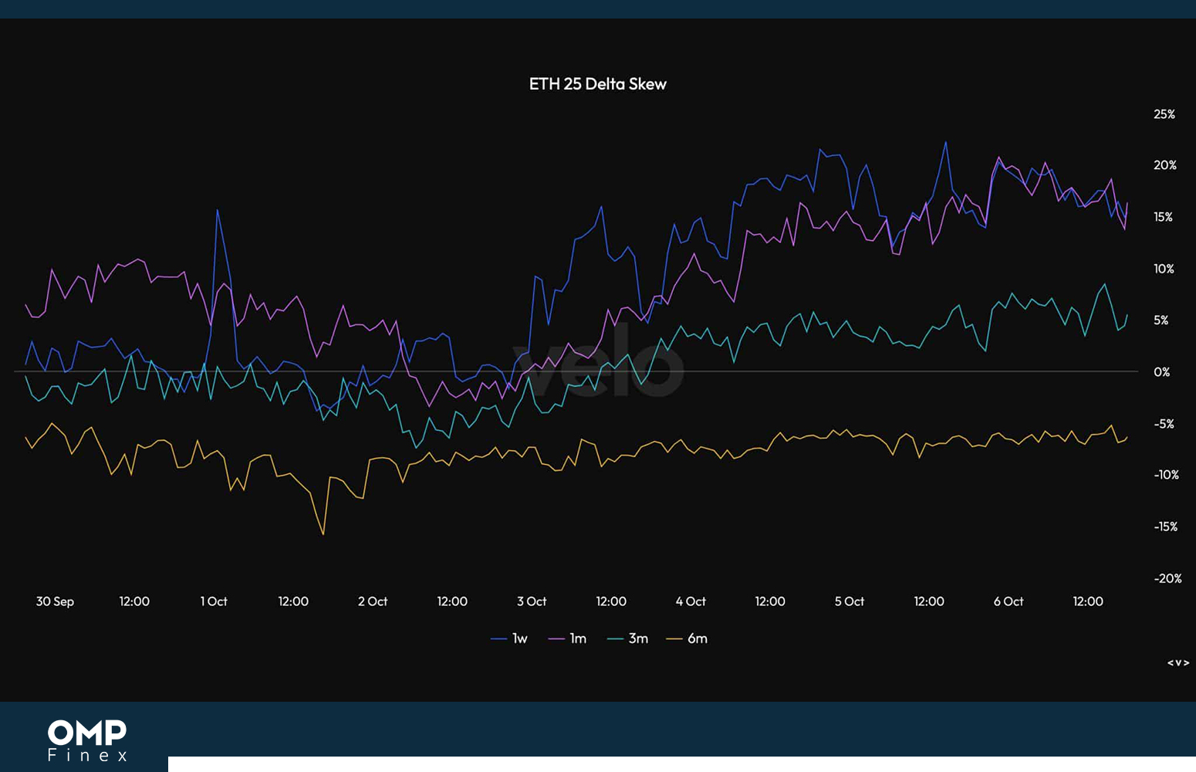Click the 30 Sep x-axis label

pyautogui.click(x=55, y=601)
